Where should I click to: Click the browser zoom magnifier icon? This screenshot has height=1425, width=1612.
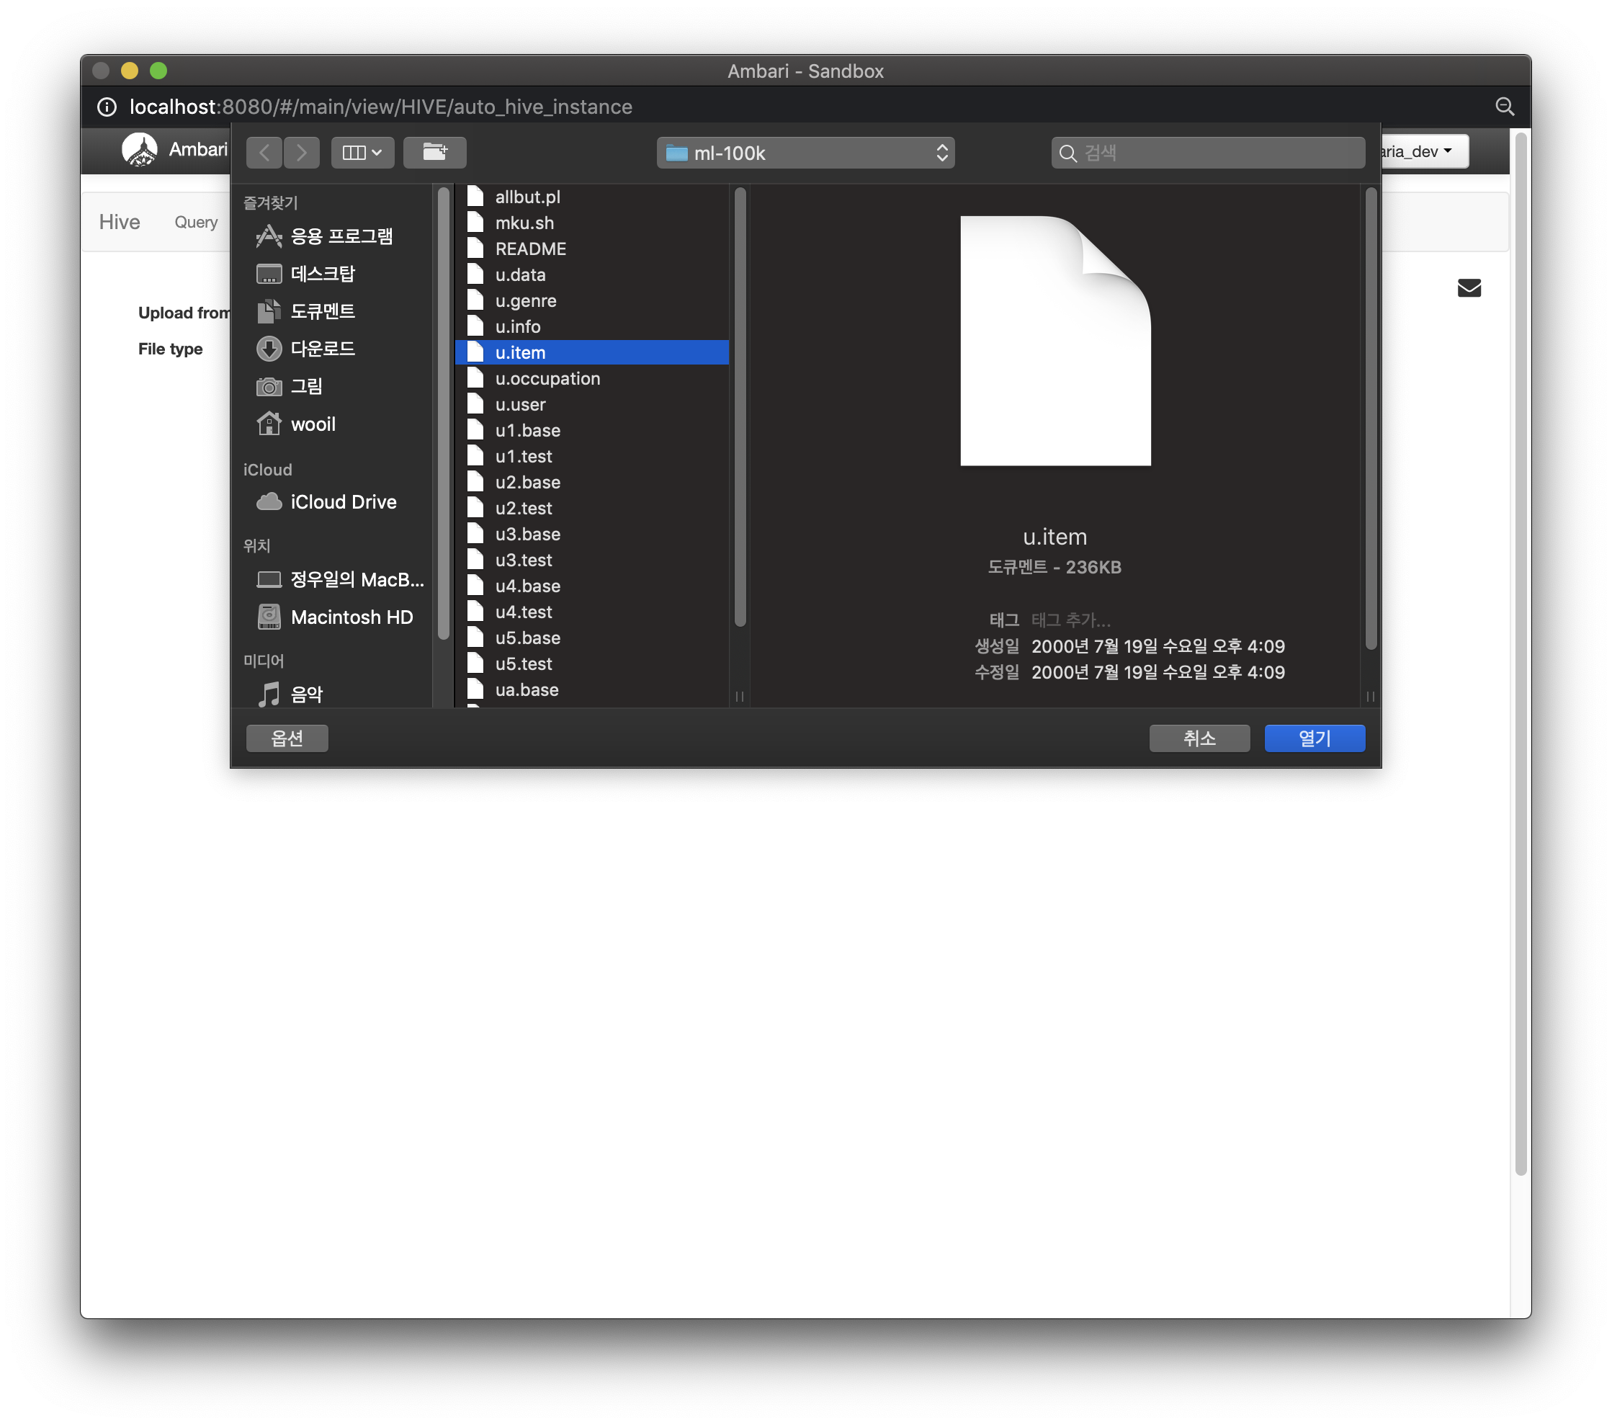pyautogui.click(x=1504, y=107)
